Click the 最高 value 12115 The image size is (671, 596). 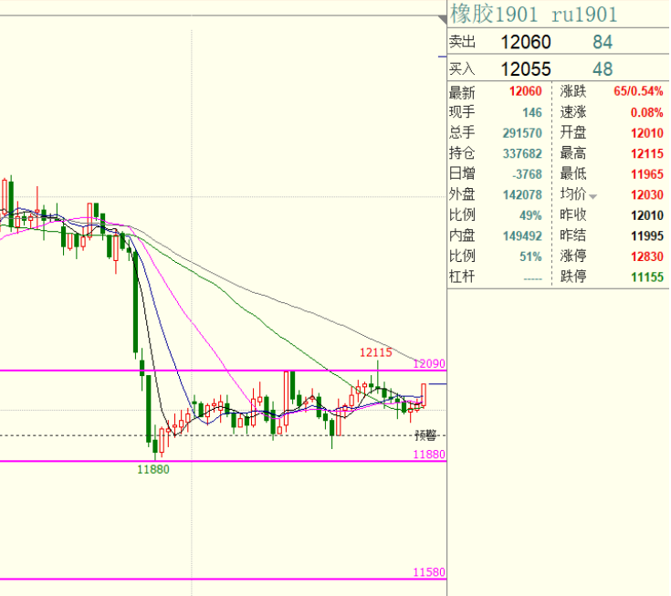(x=647, y=153)
